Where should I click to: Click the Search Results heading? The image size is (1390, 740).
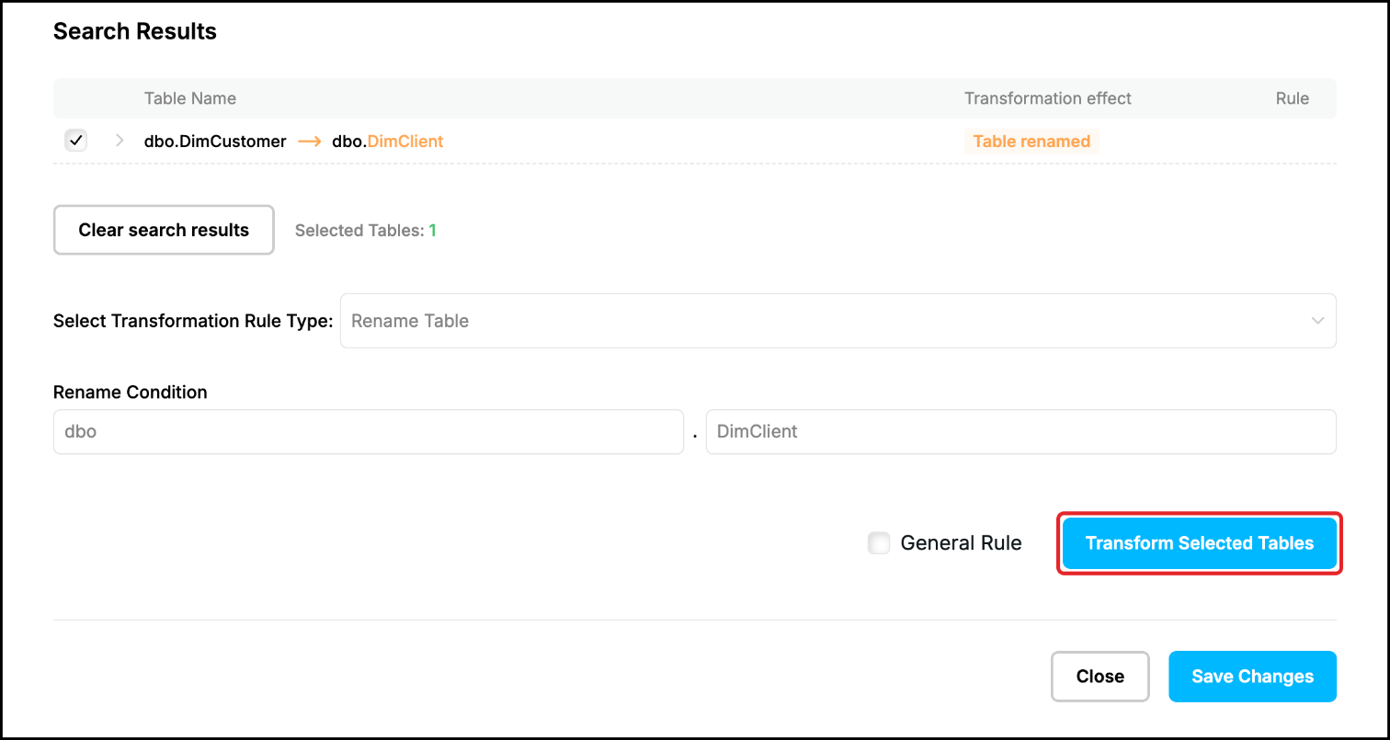tap(135, 31)
